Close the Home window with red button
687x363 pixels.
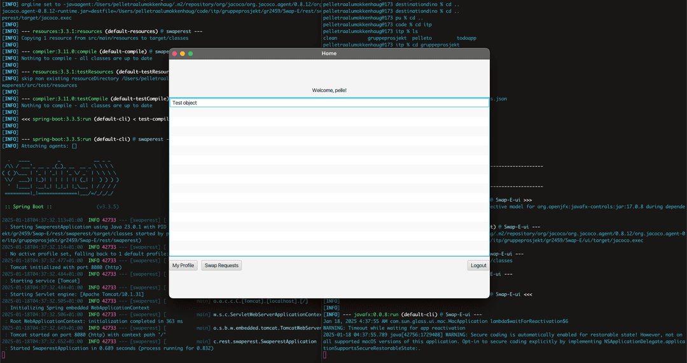(175, 54)
